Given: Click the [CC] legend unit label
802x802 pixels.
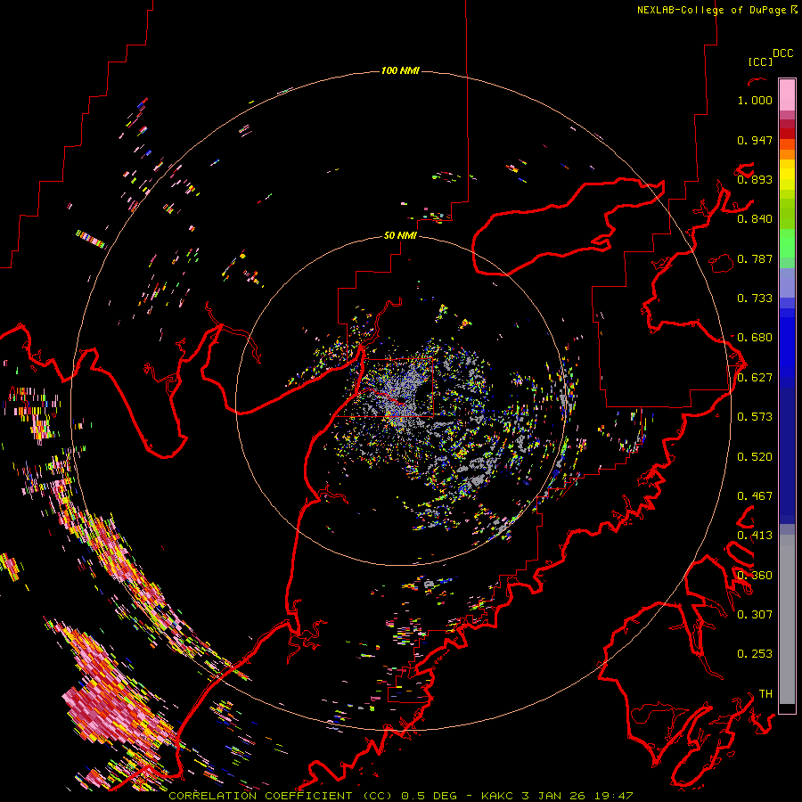Looking at the screenshot, I should [760, 61].
